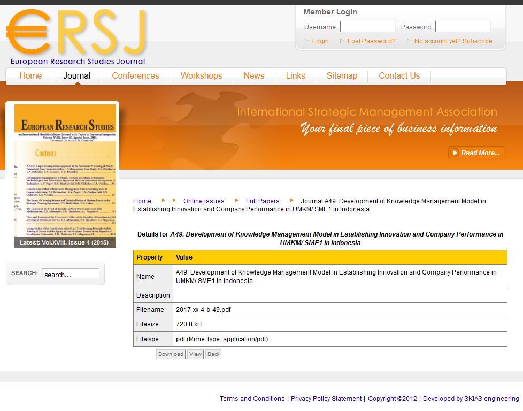Click the ERSJ logo

(76, 36)
